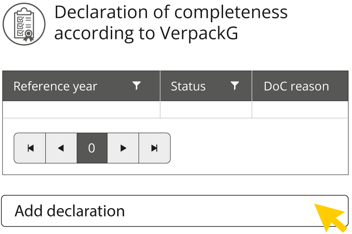
Task: Click the 'Declaration of completeness' heading line
Action: 171,13
